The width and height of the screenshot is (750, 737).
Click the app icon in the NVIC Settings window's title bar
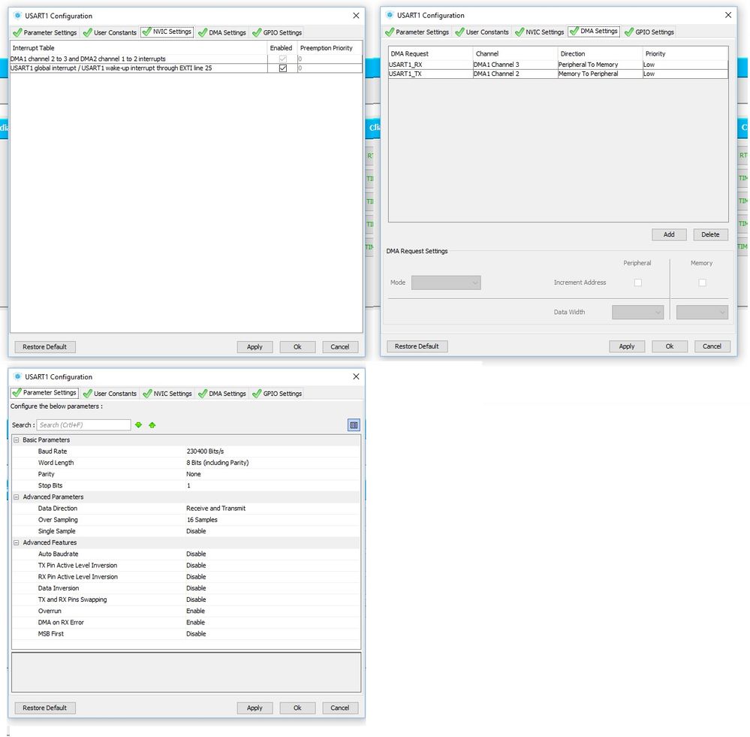(18, 15)
